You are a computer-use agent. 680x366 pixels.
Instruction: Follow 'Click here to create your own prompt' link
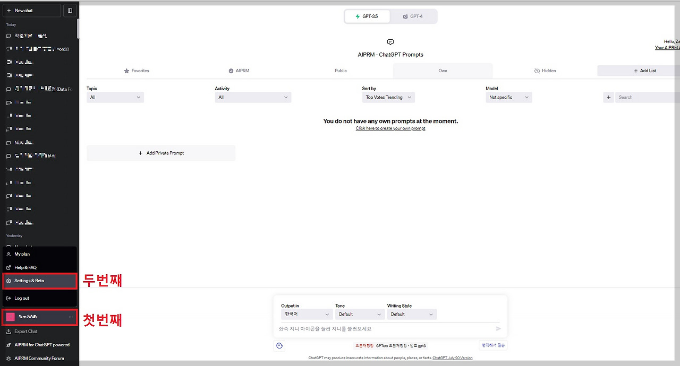[390, 128]
